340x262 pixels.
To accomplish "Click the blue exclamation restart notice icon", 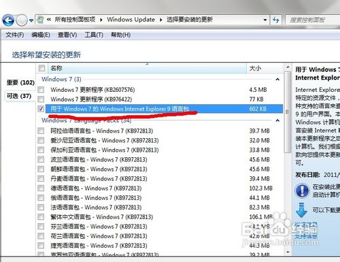I will (x=302, y=191).
